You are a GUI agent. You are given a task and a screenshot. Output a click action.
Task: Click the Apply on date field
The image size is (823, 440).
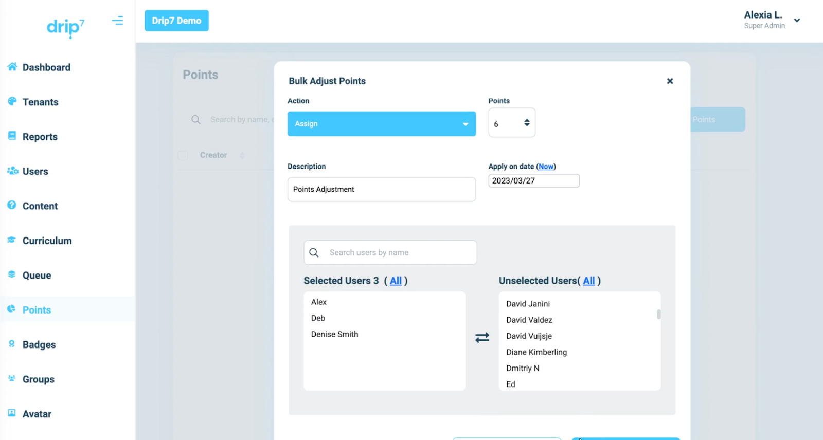(534, 181)
